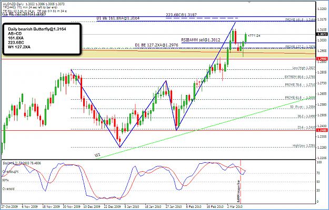Click the 'EXTREM 88.6 - 1.2765' level label
Viewport: 329px width, 210px height.
[300, 77]
